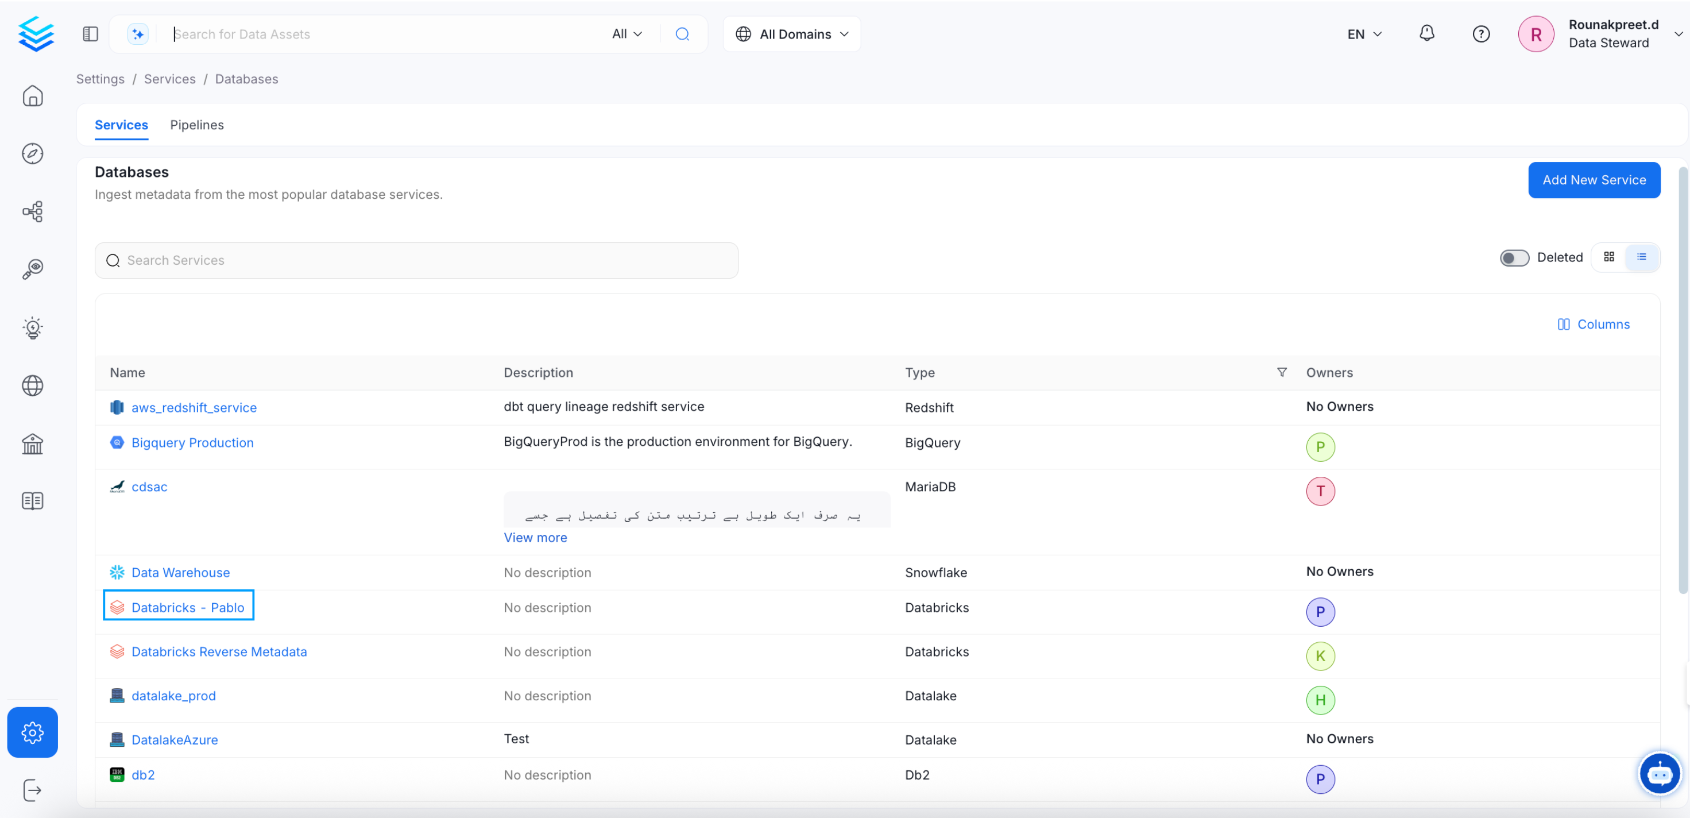Open the Observability eye-magnifier icon
This screenshot has width=1690, height=818.
click(33, 268)
